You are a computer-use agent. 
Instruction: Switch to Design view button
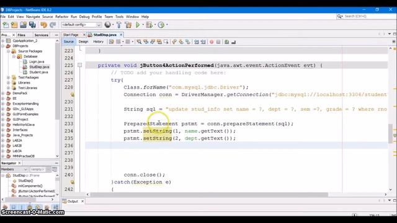click(x=83, y=42)
